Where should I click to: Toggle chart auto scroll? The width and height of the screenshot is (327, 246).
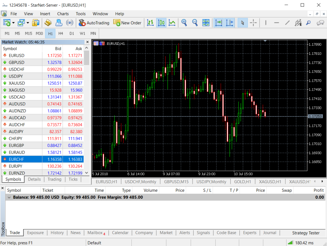[219, 23]
